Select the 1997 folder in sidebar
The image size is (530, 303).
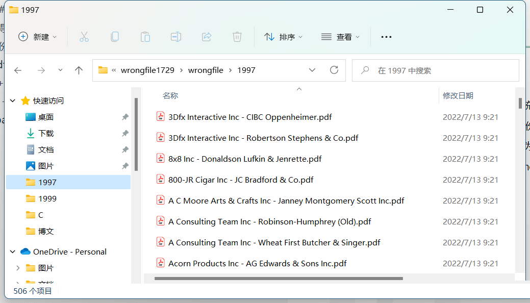[x=68, y=182]
